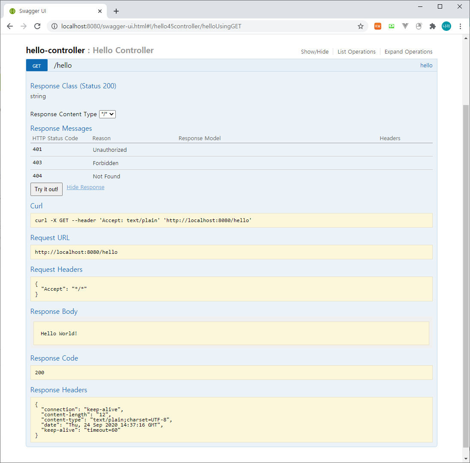This screenshot has height=463, width=470.
Task: Click Expand Operations link
Action: (408, 51)
